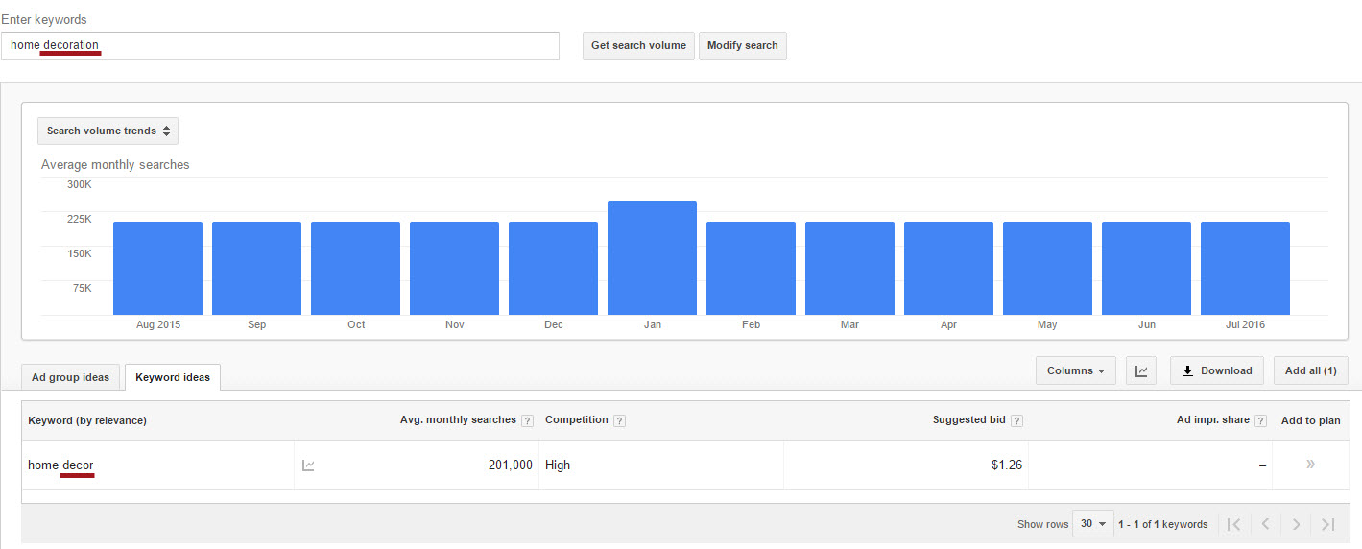Screen dimensions: 1362x549
Task: Click help icon beside Avg. monthly searches
Action: (x=527, y=420)
